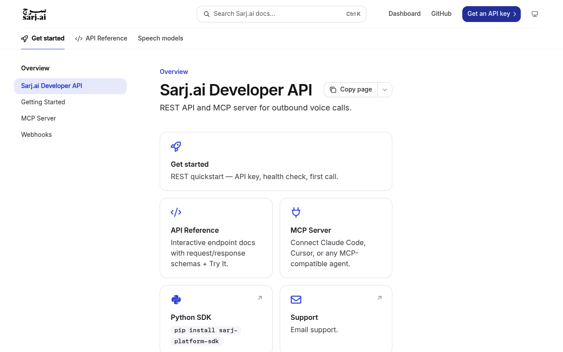The height and width of the screenshot is (352, 563).
Task: Click the code icon on API Reference card
Action: click(176, 213)
